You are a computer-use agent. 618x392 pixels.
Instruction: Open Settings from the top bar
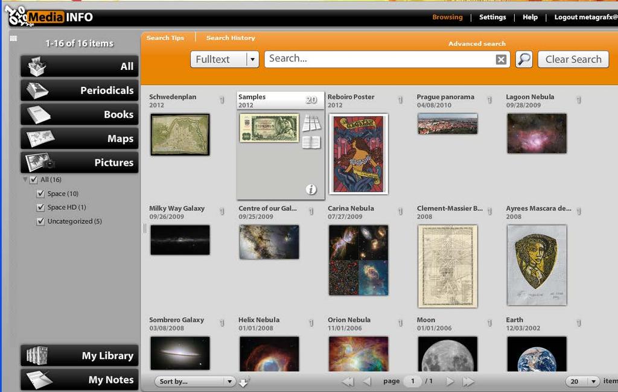(x=492, y=17)
